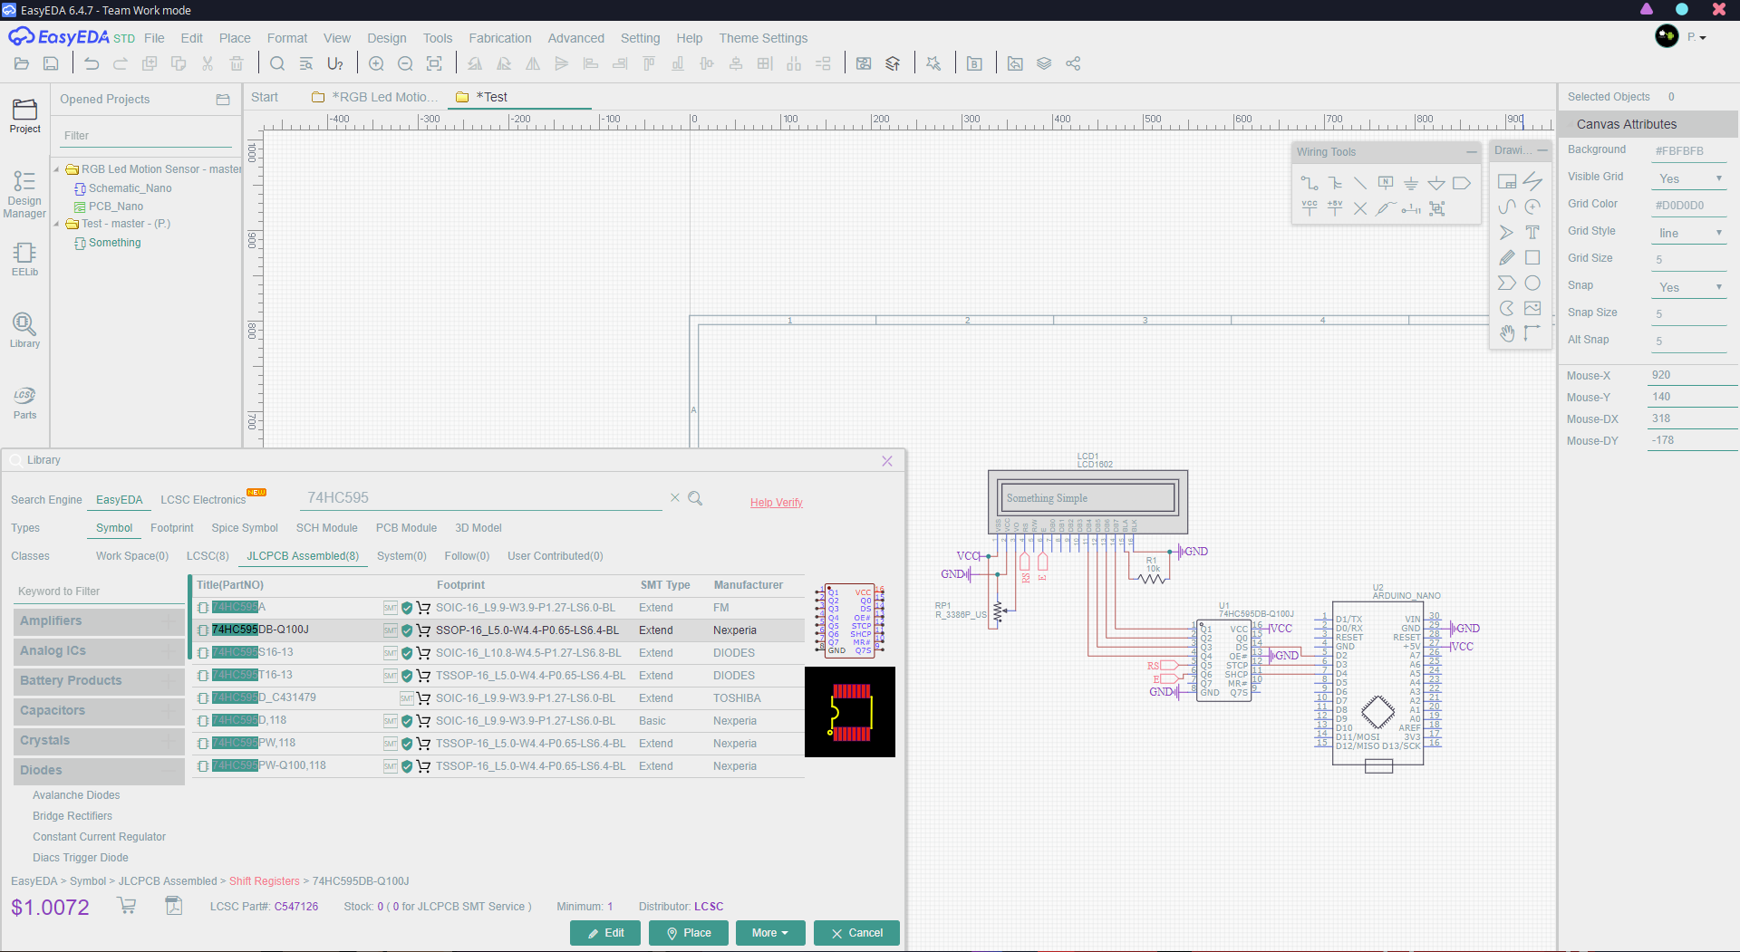
Task: Click the Cancel button
Action: click(x=856, y=933)
